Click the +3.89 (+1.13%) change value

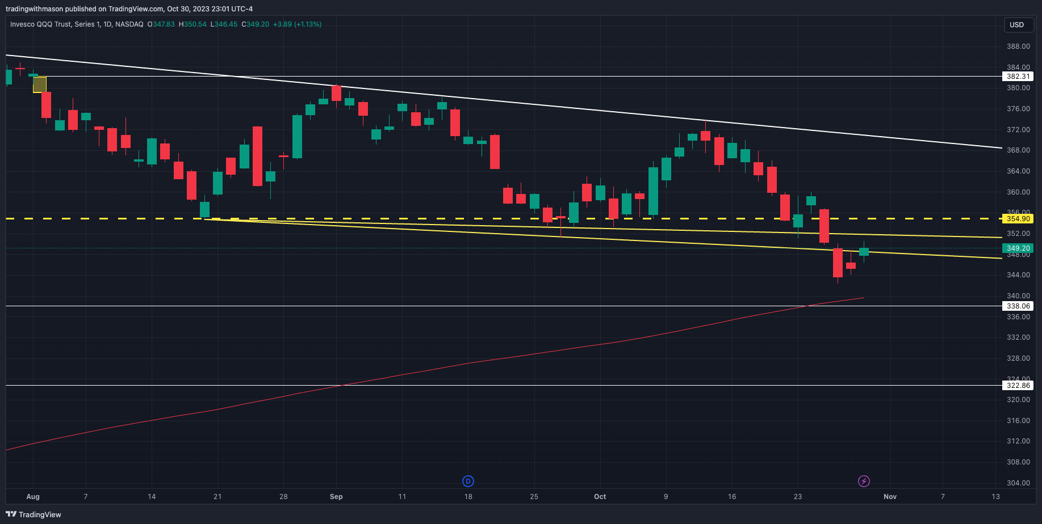point(297,24)
